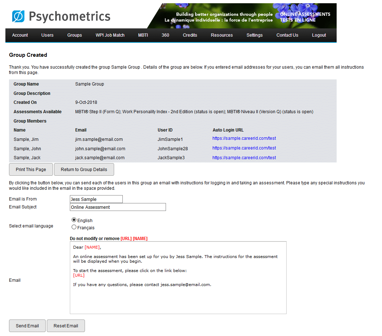
Task: Click inside the email body text area
Action: [x=178, y=278]
